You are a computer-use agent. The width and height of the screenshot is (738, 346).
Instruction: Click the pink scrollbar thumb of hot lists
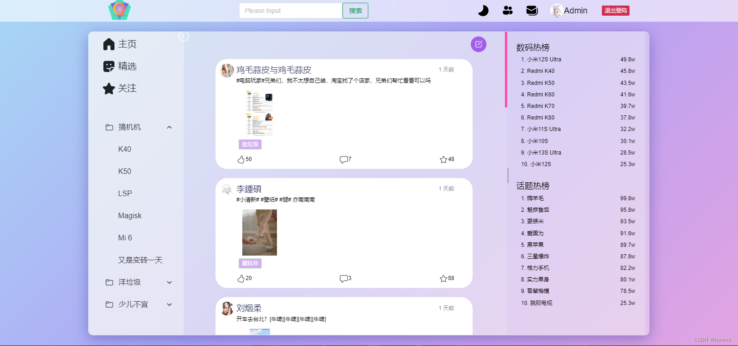pos(506,69)
